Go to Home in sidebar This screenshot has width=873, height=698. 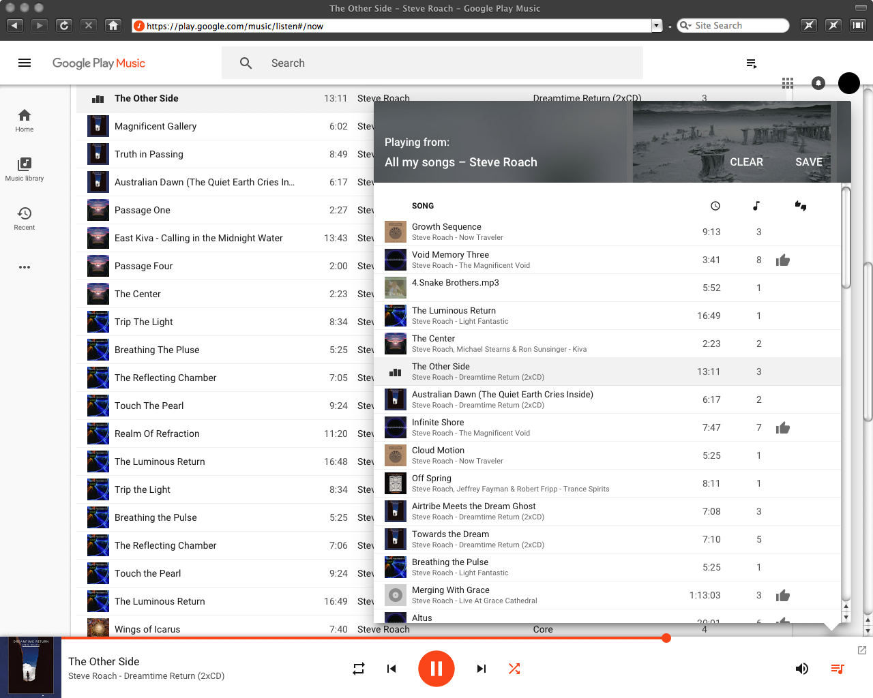(25, 121)
